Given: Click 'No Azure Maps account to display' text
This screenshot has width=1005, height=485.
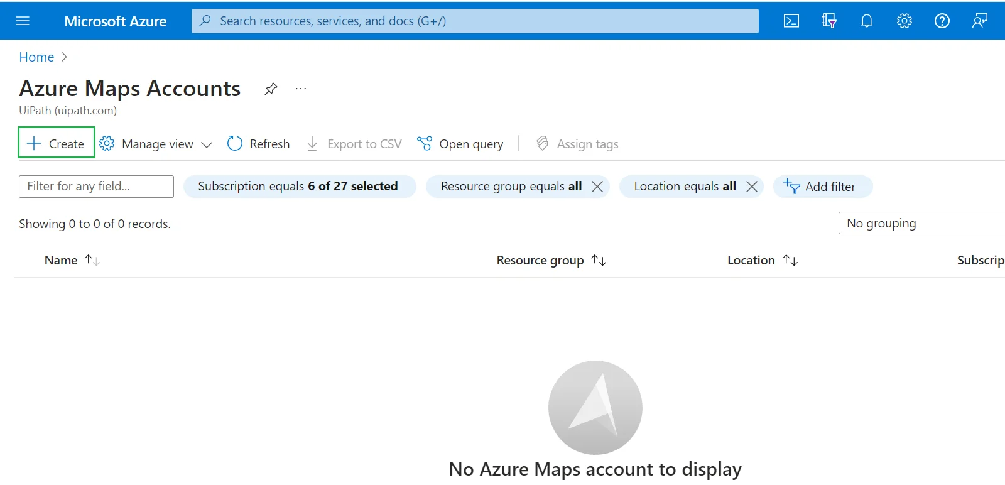Looking at the screenshot, I should click(x=595, y=469).
